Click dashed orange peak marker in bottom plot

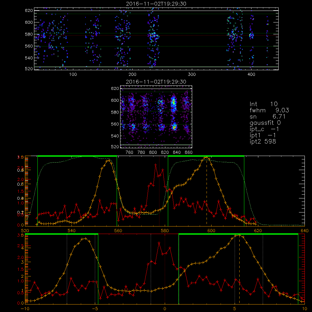click(x=239, y=269)
